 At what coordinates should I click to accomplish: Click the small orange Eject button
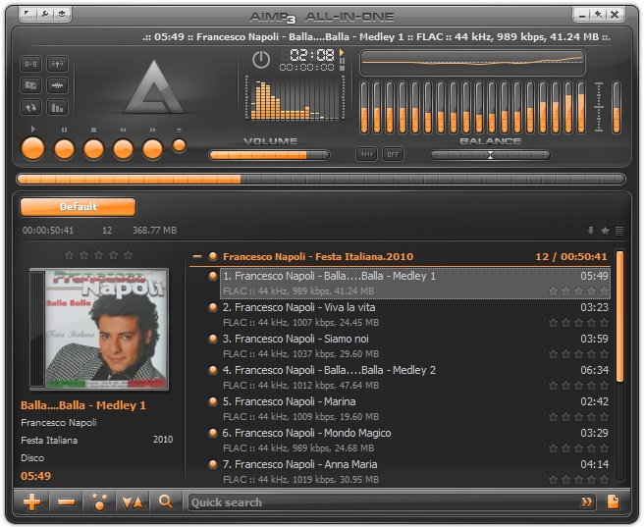(x=179, y=145)
